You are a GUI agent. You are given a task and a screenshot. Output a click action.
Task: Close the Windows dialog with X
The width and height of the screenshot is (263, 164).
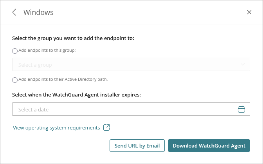coord(249,12)
